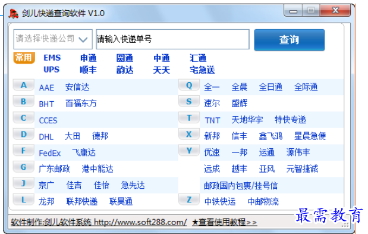Choose 宅急送 from common couriers

pyautogui.click(x=202, y=70)
